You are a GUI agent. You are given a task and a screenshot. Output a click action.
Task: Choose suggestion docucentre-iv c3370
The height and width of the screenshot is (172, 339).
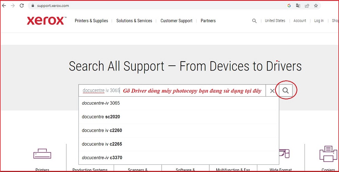tap(179, 158)
